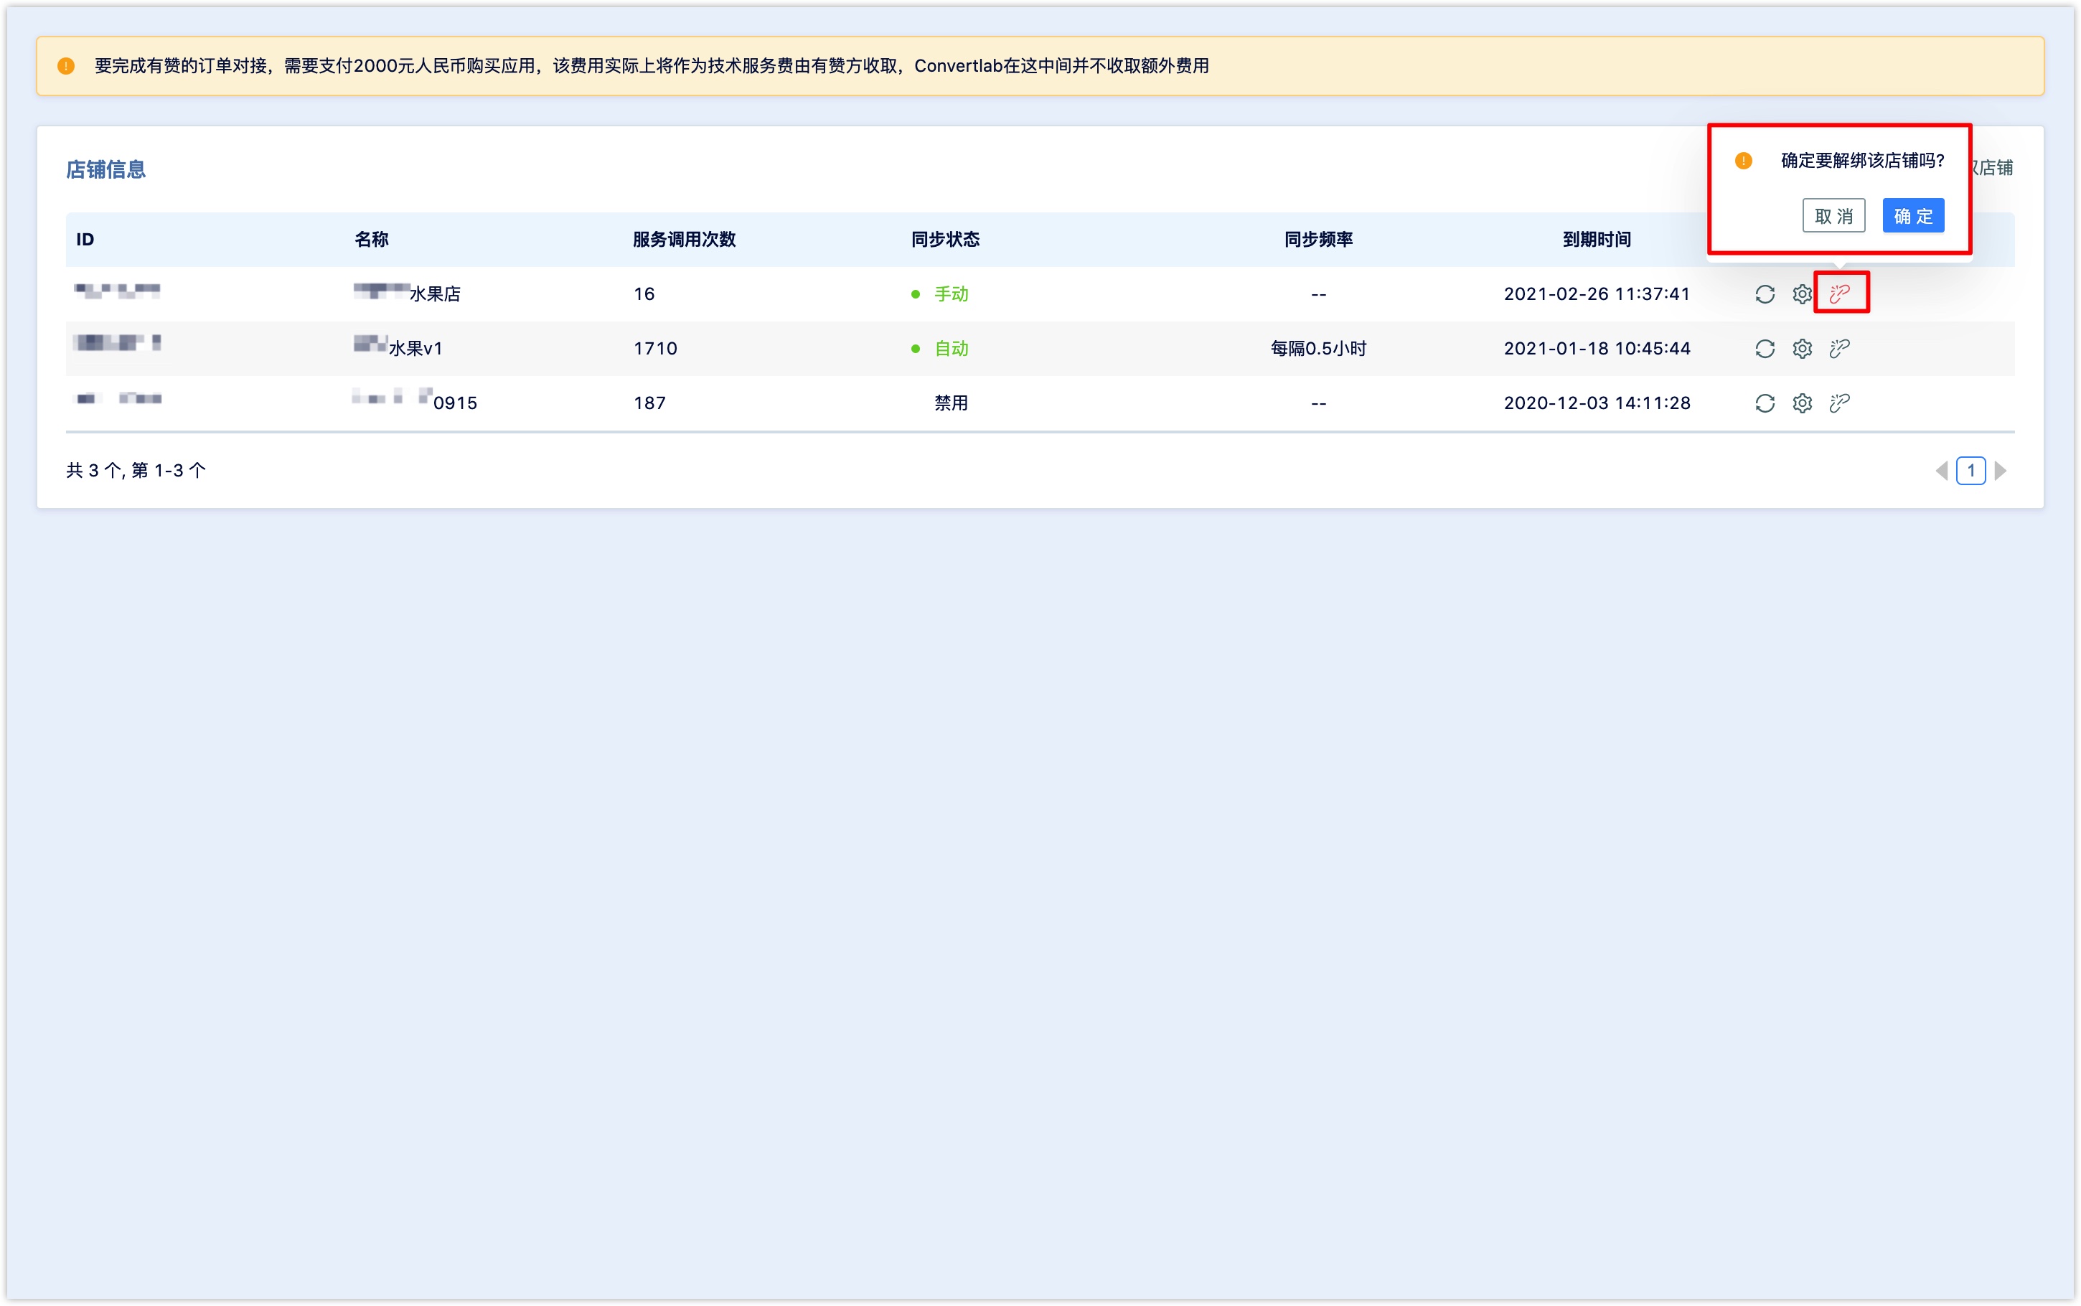This screenshot has width=2081, height=1306.
Task: Click unbind icon for 0915 row
Action: (1839, 403)
